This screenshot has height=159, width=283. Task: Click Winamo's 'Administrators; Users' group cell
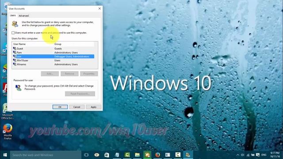[x=66, y=64]
